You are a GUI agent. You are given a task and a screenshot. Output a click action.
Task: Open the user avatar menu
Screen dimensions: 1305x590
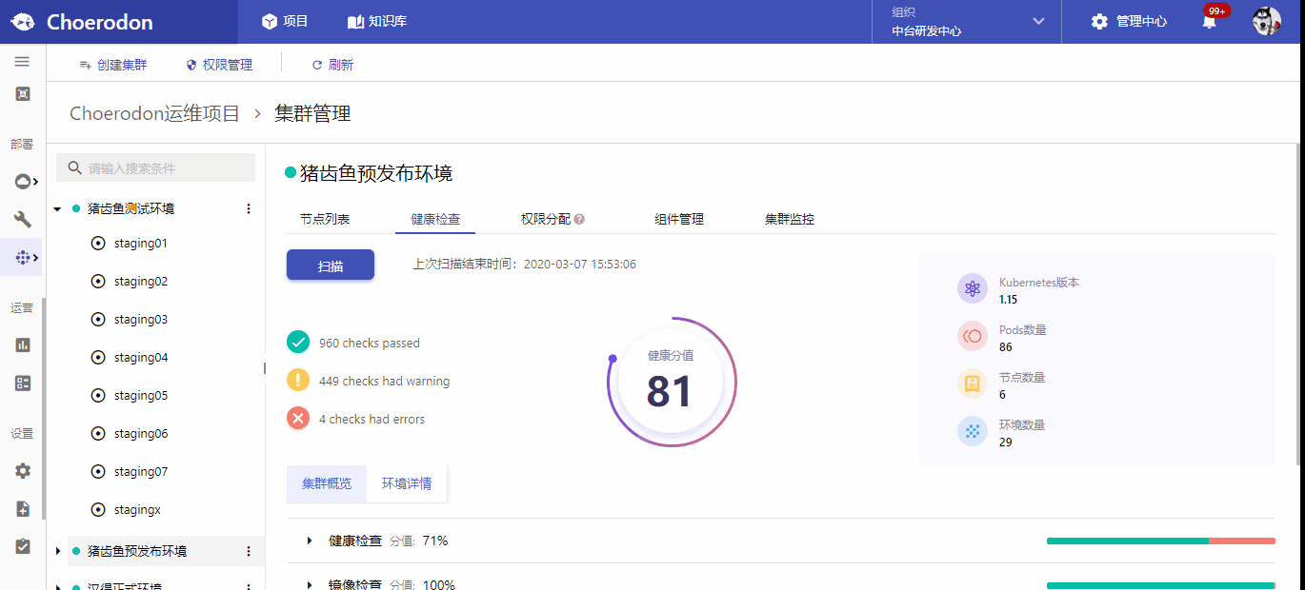tap(1267, 21)
